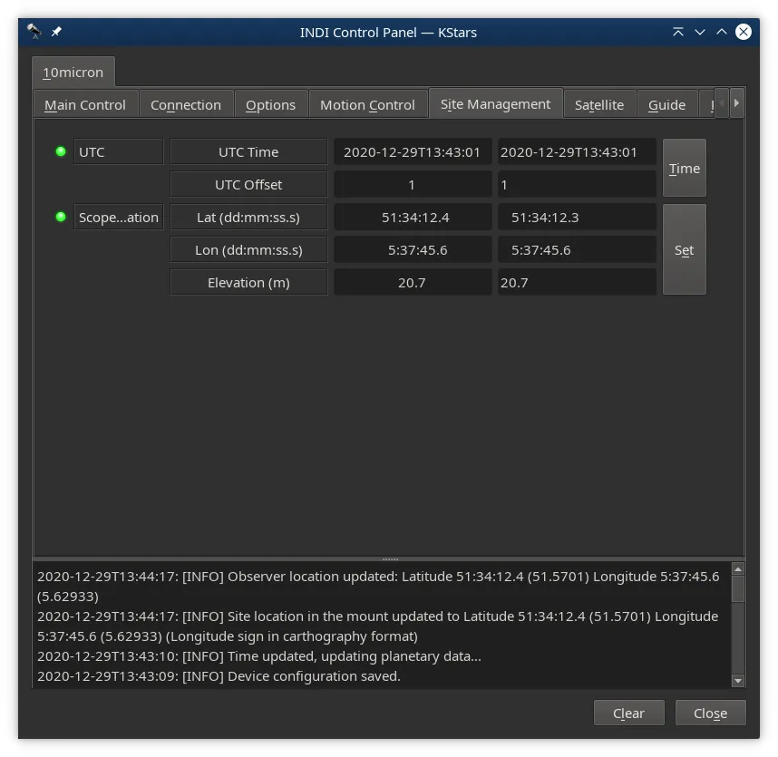Click the Lat (dd:mm:ss.s) label

248,218
